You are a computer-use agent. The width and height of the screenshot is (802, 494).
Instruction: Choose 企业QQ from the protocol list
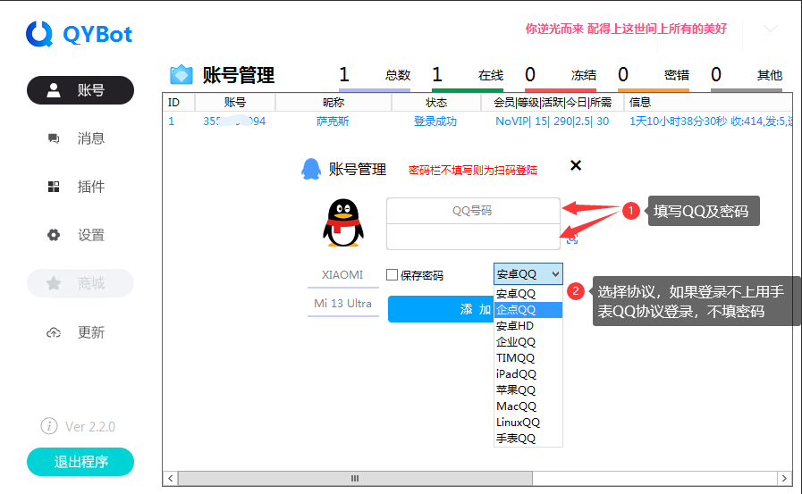528,342
